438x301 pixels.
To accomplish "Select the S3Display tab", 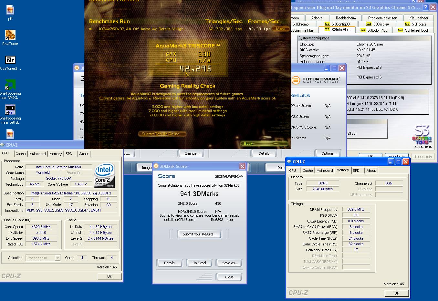I will pos(378,24).
